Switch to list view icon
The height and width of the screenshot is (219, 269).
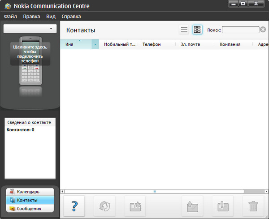coord(184,30)
